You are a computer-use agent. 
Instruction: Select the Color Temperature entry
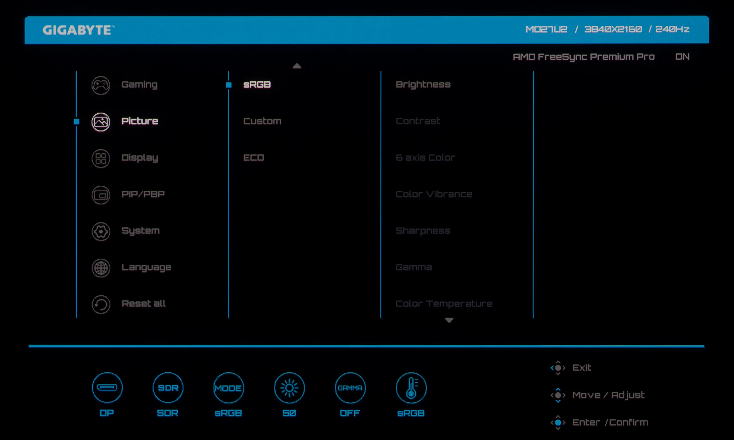click(444, 304)
